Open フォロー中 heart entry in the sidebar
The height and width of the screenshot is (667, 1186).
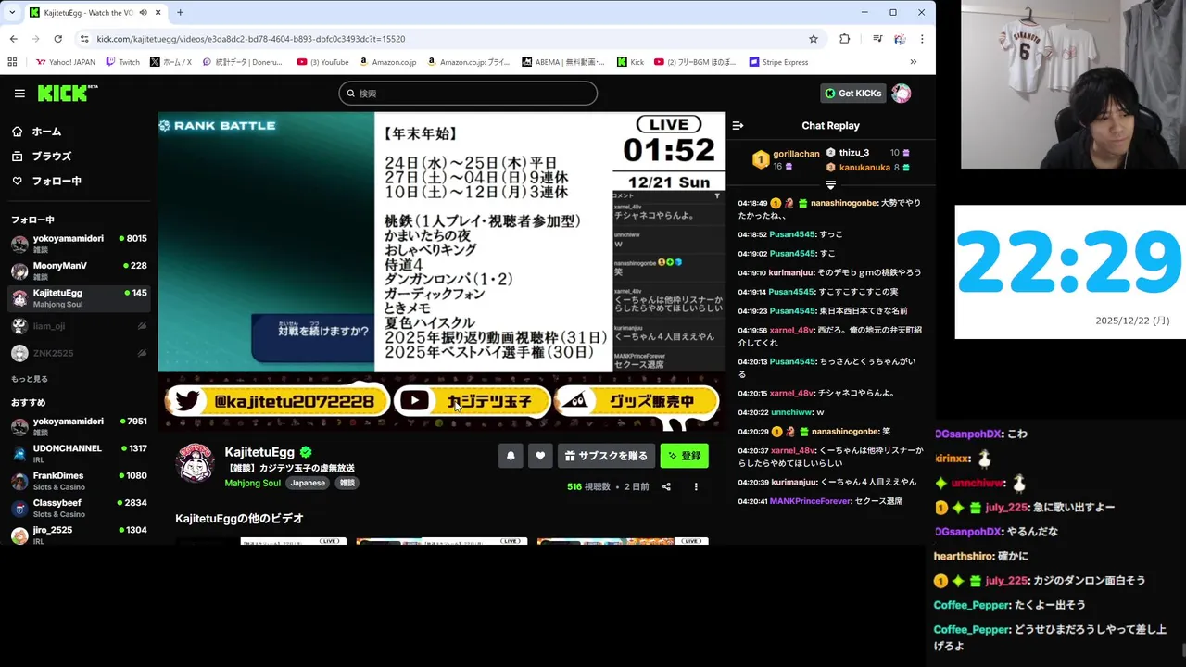pos(46,182)
